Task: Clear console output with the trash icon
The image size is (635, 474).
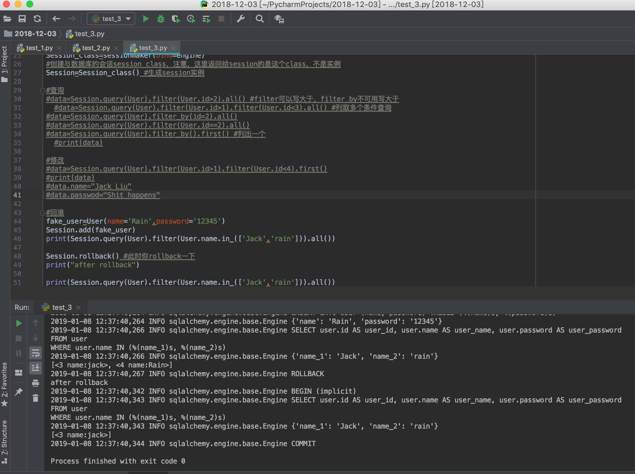Action: coord(36,398)
